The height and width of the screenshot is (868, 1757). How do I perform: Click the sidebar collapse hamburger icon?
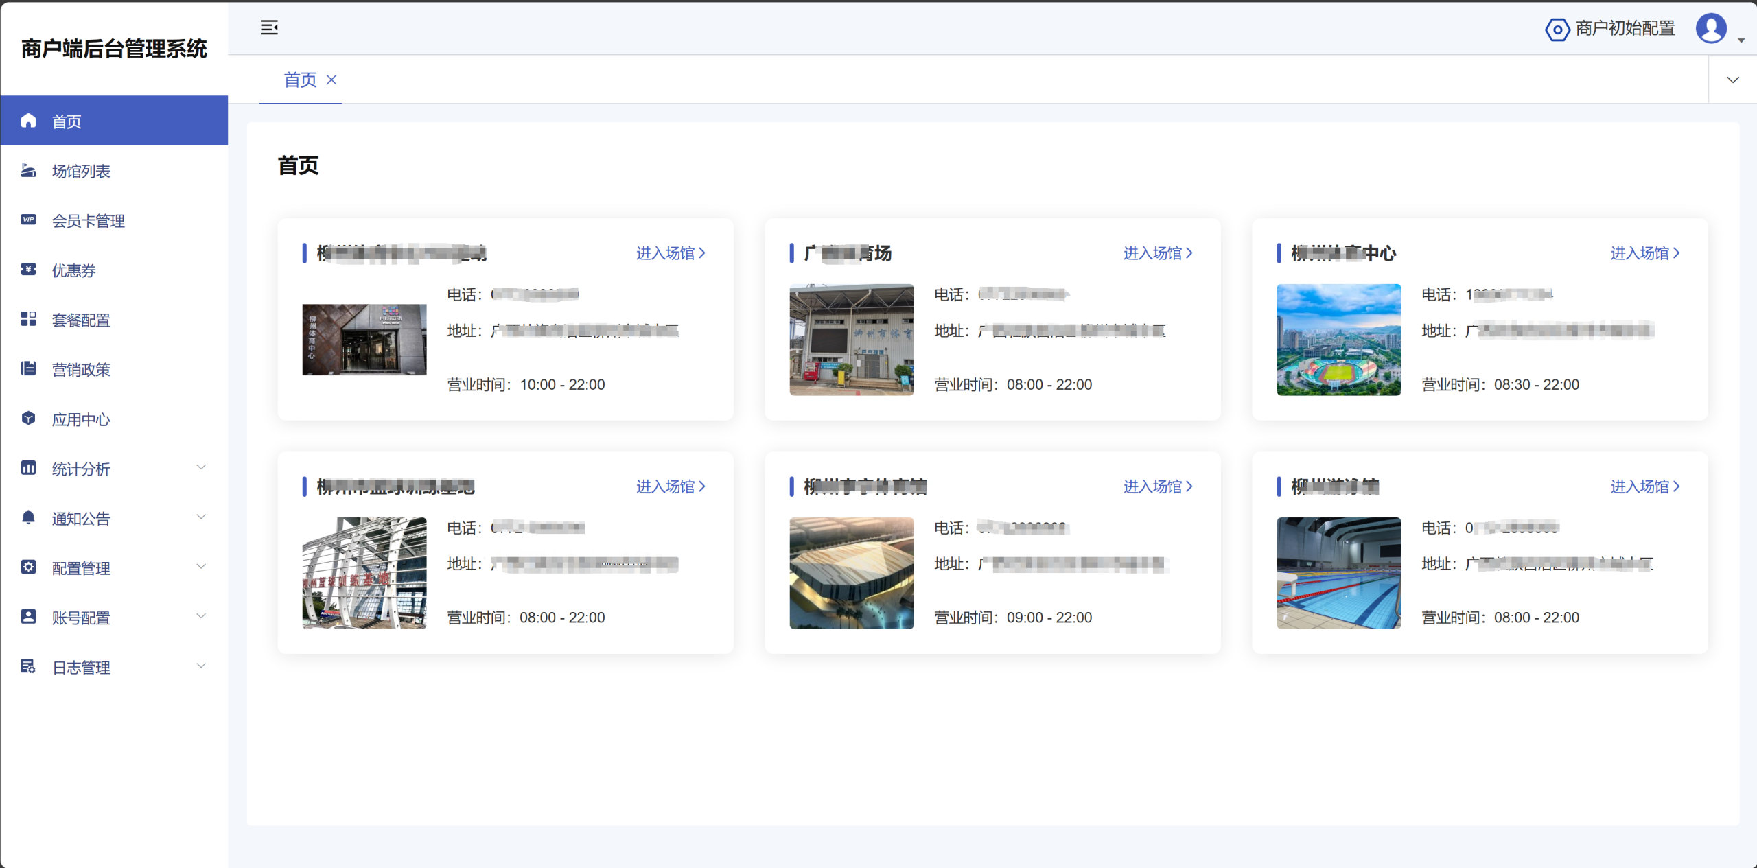tap(269, 27)
